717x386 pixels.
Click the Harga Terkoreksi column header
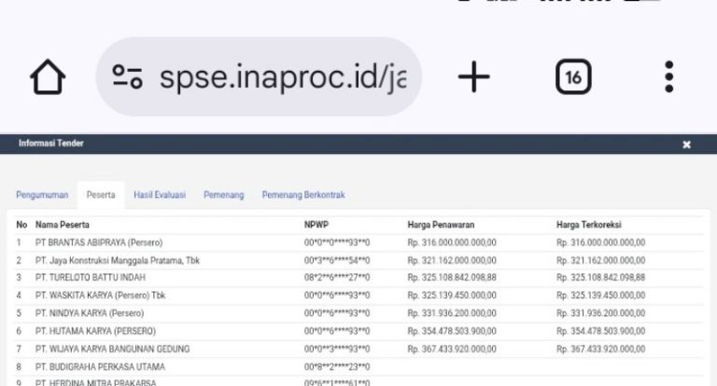pos(589,225)
